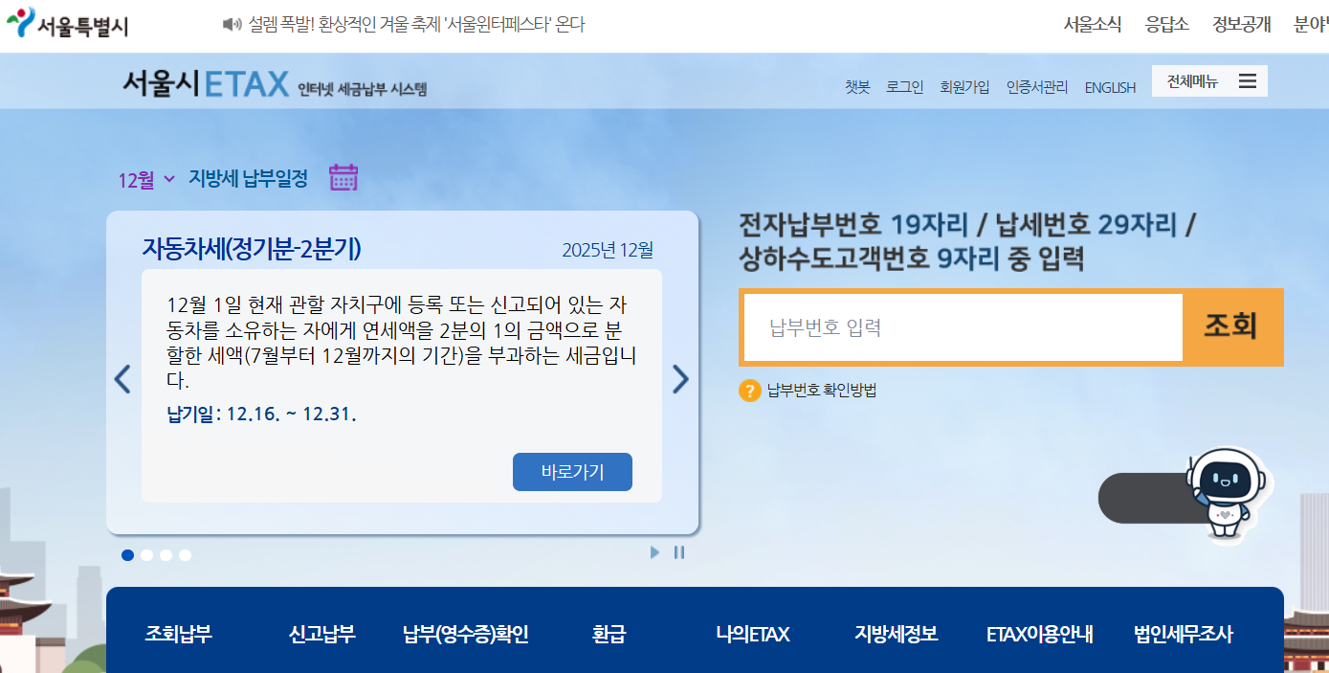The image size is (1329, 673).
Task: Open 인증서관리 link
Action: coord(1037,87)
